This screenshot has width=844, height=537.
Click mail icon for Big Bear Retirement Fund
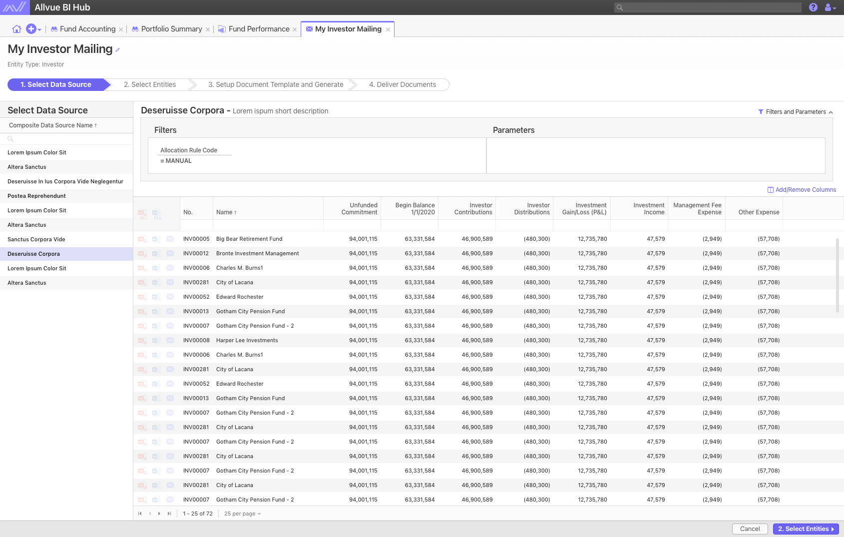[170, 239]
